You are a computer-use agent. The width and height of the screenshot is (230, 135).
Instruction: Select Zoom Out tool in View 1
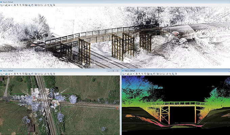[21, 5]
